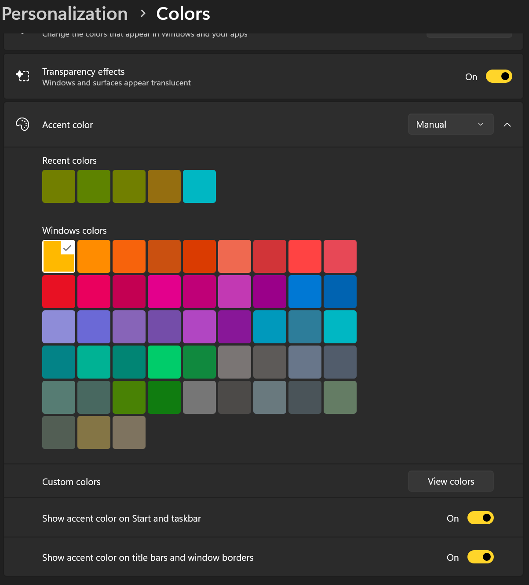Toggle accent color on title bars and borders
This screenshot has height=585, width=529.
pyautogui.click(x=480, y=557)
